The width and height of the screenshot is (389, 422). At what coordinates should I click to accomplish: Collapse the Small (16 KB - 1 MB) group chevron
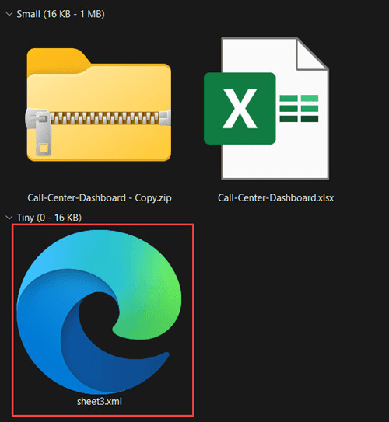pyautogui.click(x=9, y=14)
